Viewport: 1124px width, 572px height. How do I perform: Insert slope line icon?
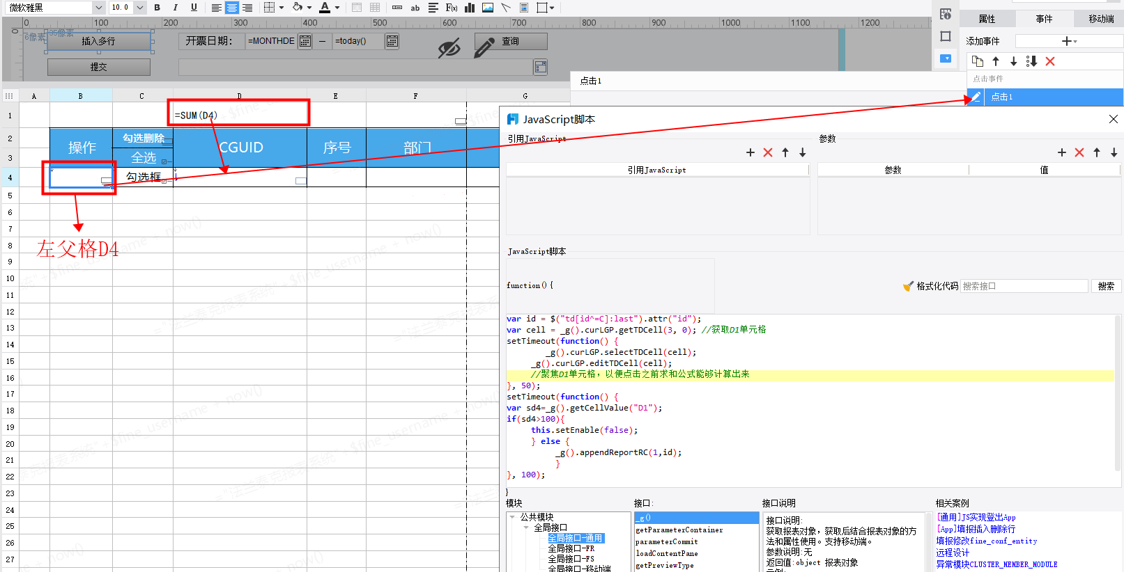(506, 8)
